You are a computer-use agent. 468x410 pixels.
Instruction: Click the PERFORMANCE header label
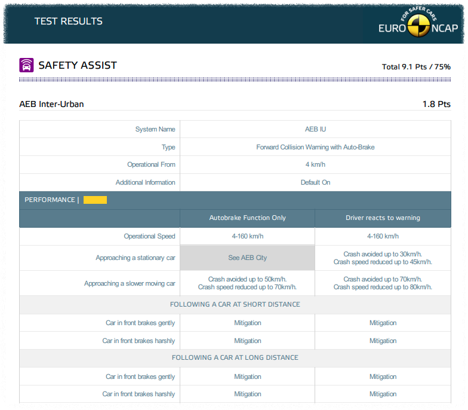click(x=50, y=200)
